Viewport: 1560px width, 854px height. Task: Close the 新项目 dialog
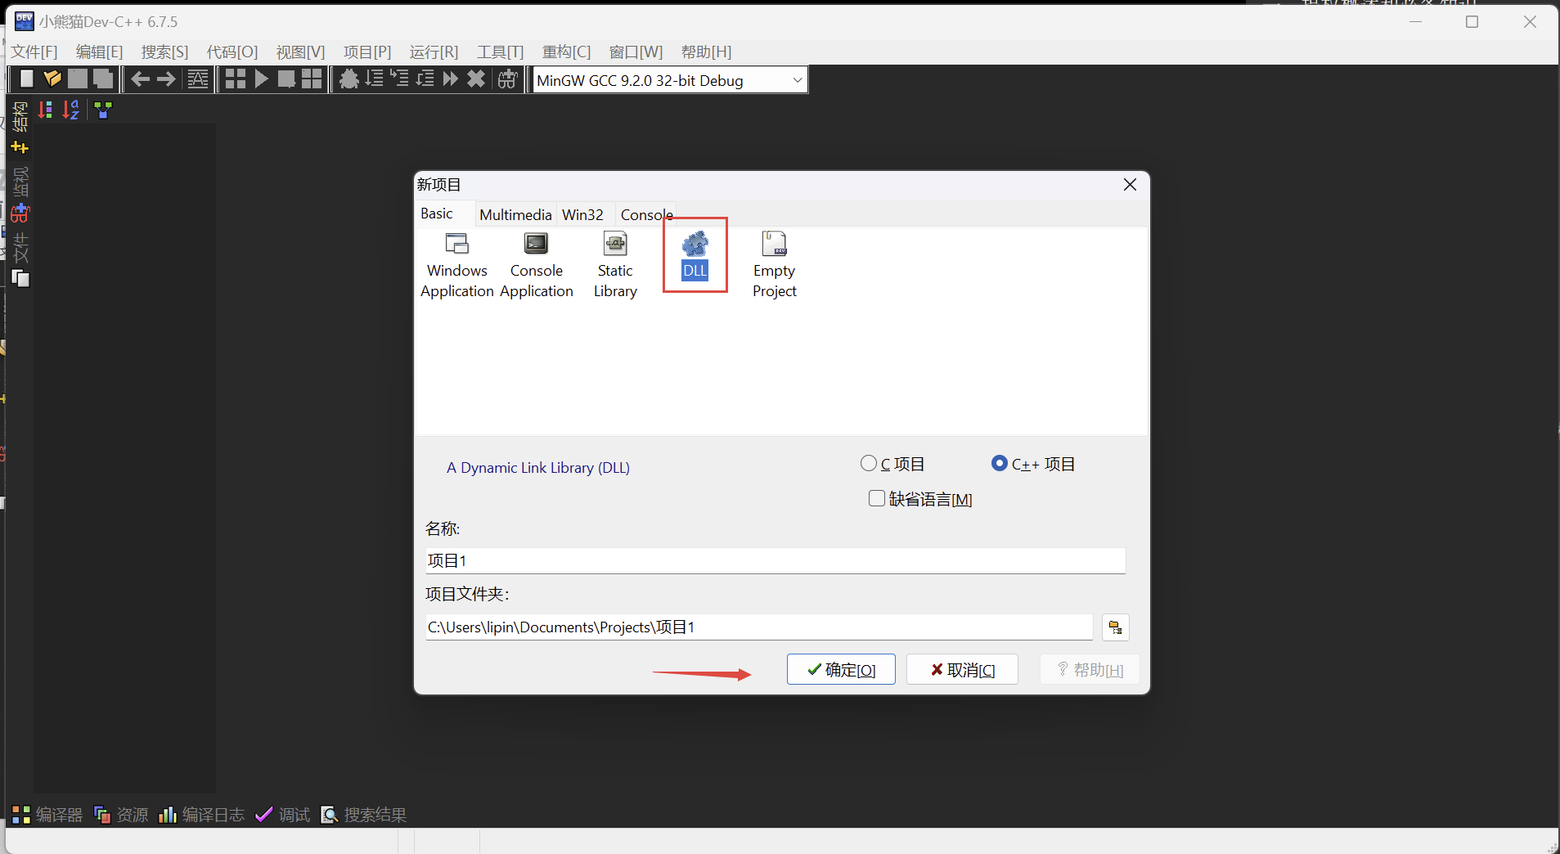tap(1130, 185)
